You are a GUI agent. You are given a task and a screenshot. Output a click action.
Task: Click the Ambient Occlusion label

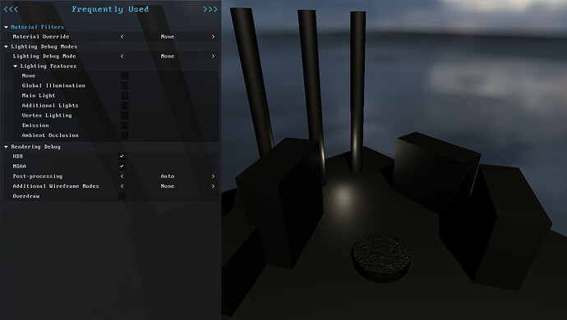50,135
